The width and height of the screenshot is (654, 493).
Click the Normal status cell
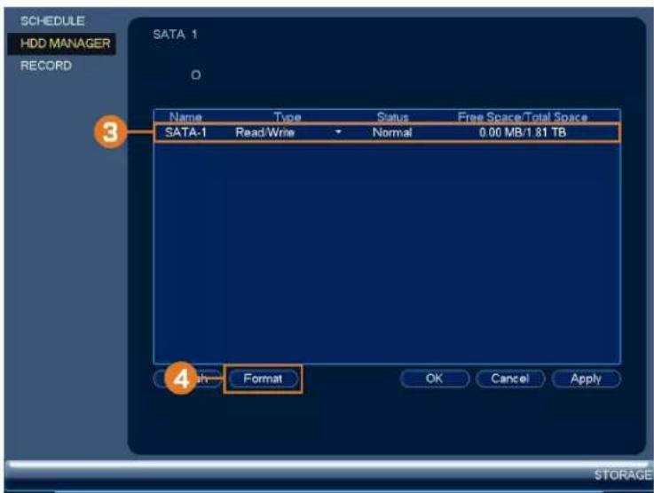[x=392, y=132]
